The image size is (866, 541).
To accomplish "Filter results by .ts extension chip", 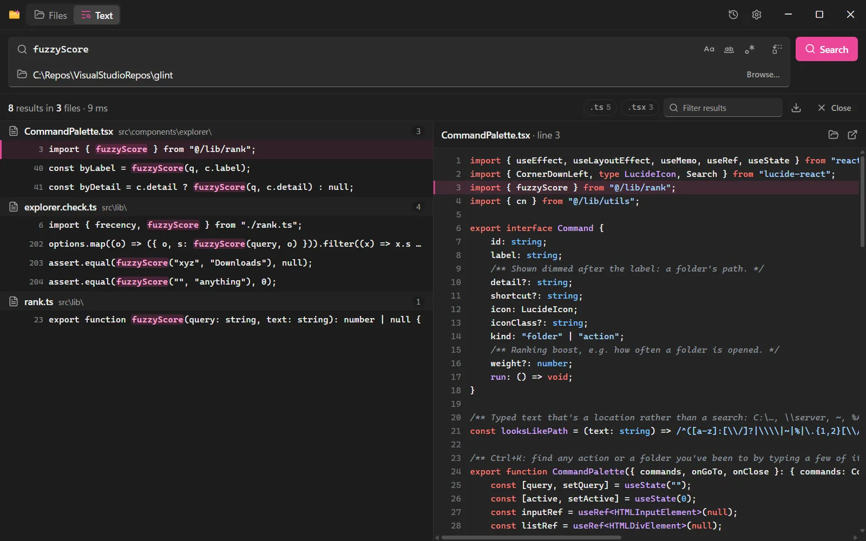I will 600,108.
